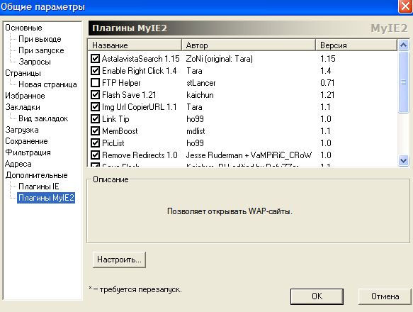The height and width of the screenshot is (312, 413).
Task: Toggle the Link Tip plugin checkbox
Action: (95, 119)
